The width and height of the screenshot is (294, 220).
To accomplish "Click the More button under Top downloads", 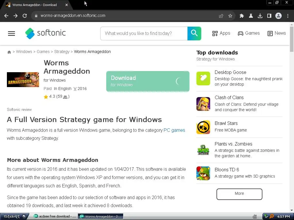I will coord(239,194).
